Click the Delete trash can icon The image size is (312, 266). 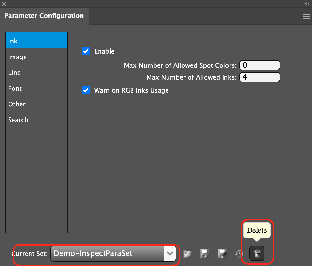pos(257,253)
